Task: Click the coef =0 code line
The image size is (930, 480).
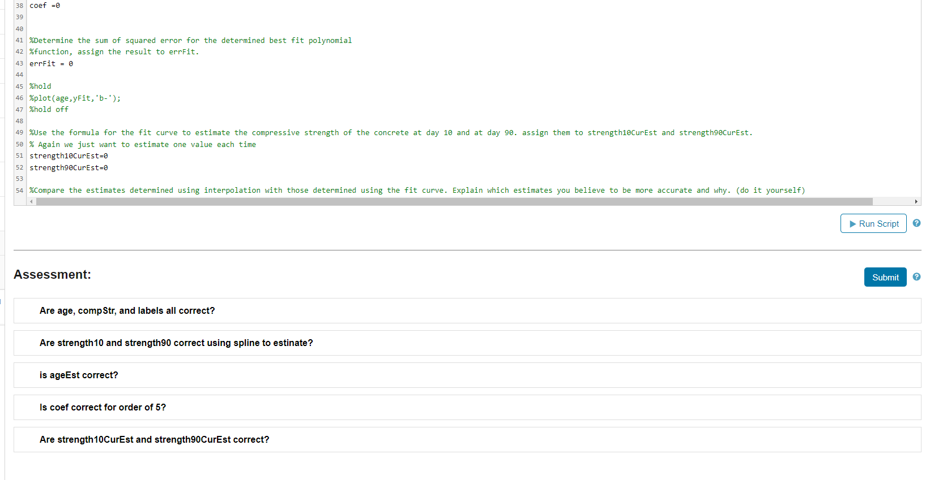Action: tap(44, 5)
